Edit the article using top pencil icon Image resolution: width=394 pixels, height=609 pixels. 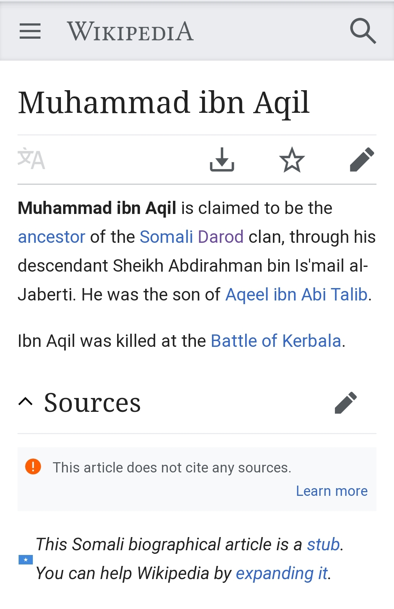[362, 160]
